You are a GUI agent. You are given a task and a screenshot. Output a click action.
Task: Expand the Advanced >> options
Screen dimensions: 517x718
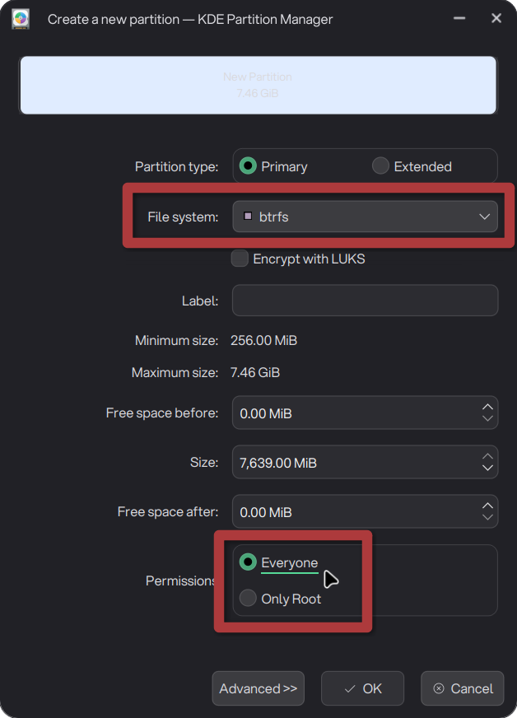point(258,688)
